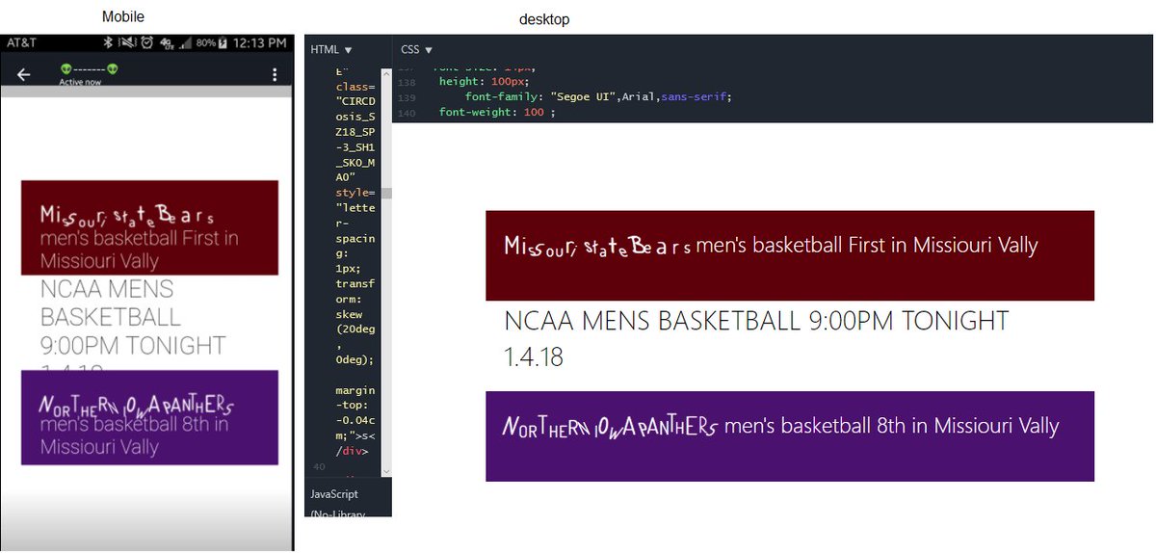Click the maroon Missouri State Bears banner on mobile

pyautogui.click(x=149, y=227)
